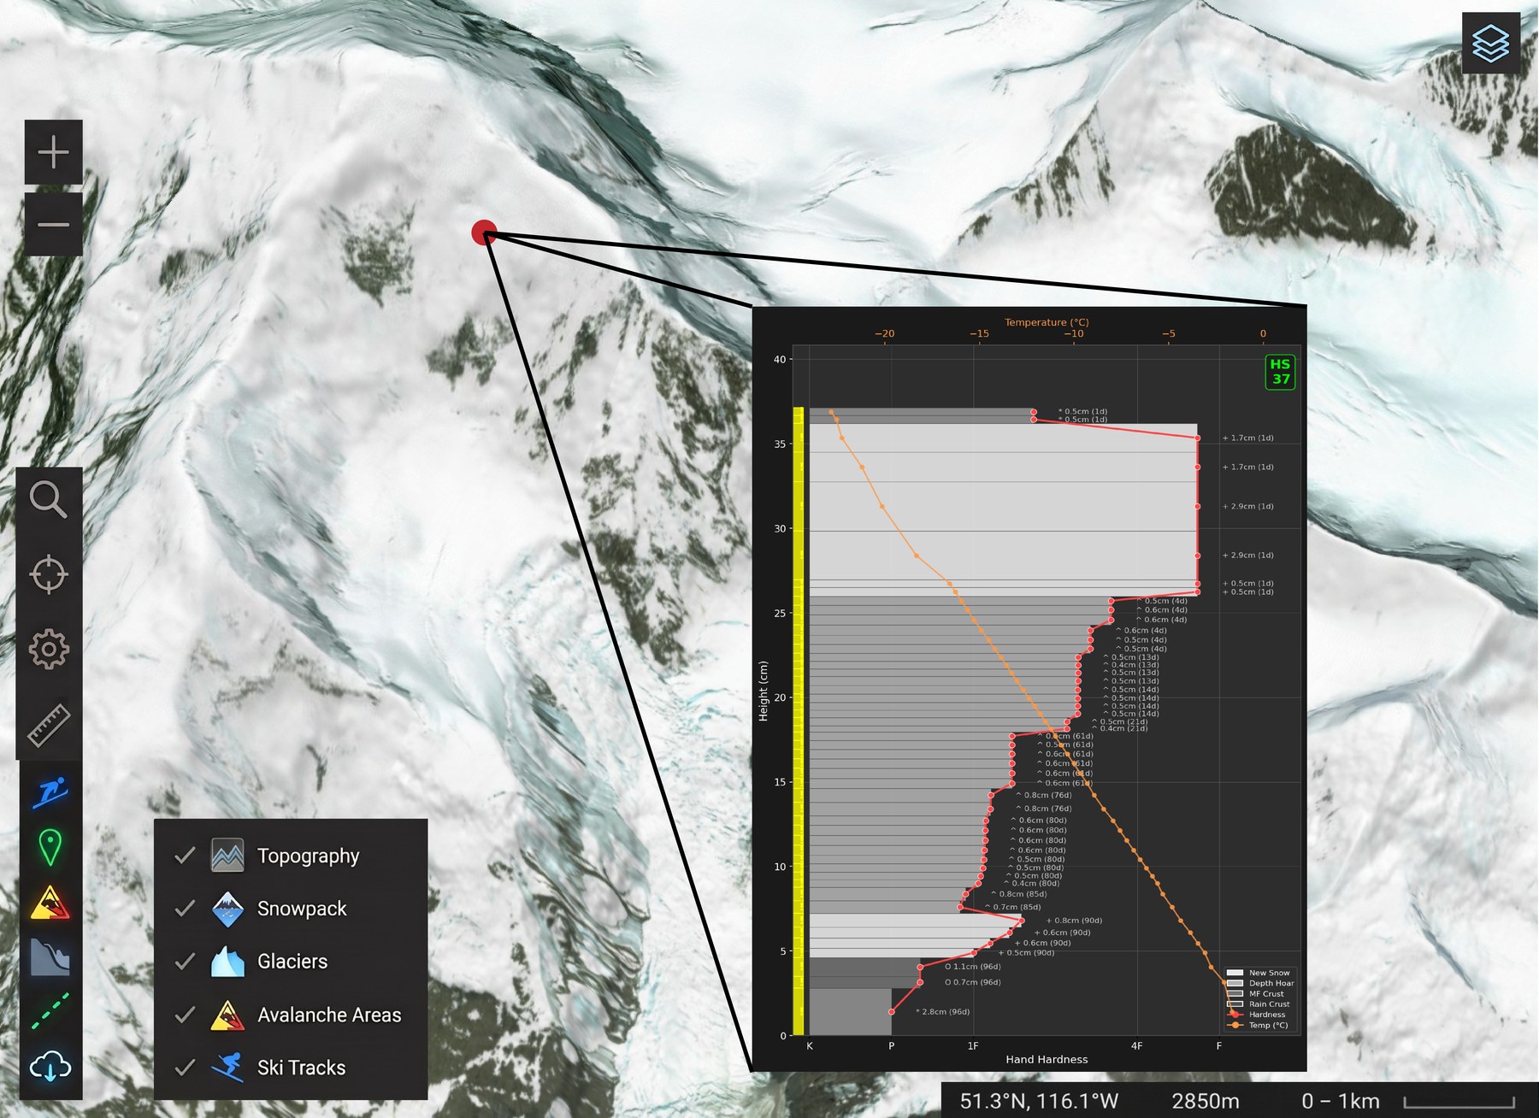The width and height of the screenshot is (1539, 1118).
Task: Click the 0.8cm (90d) layer label
Action: (1075, 921)
